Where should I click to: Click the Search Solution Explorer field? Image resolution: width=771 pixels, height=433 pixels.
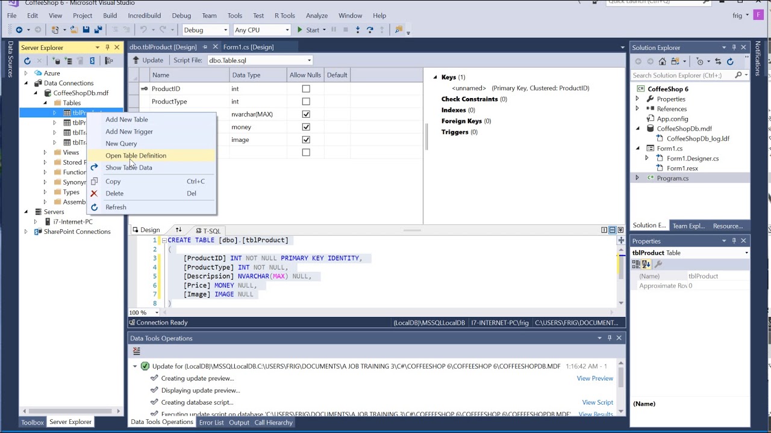tap(683, 75)
